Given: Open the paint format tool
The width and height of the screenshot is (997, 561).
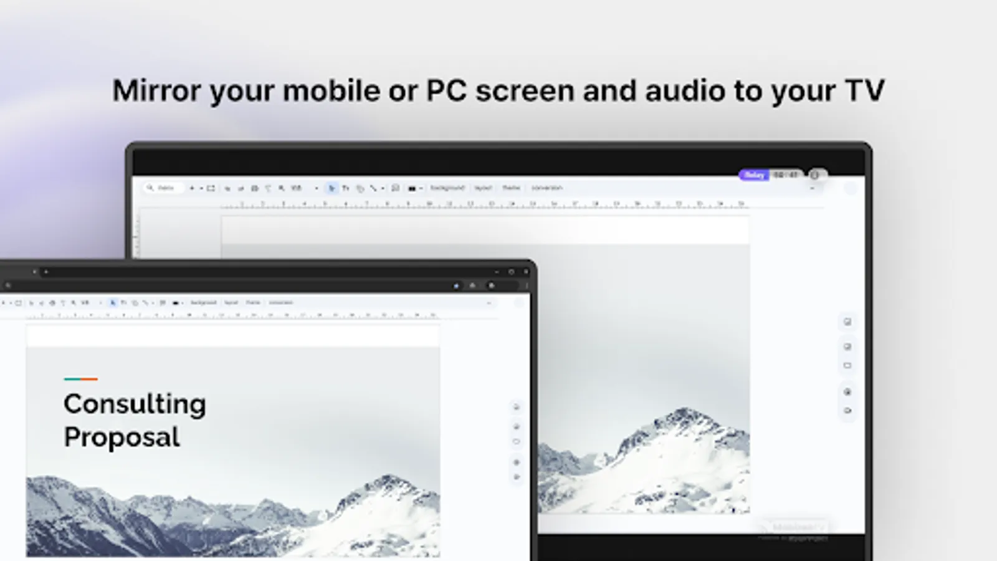Looking at the screenshot, I should click(267, 188).
